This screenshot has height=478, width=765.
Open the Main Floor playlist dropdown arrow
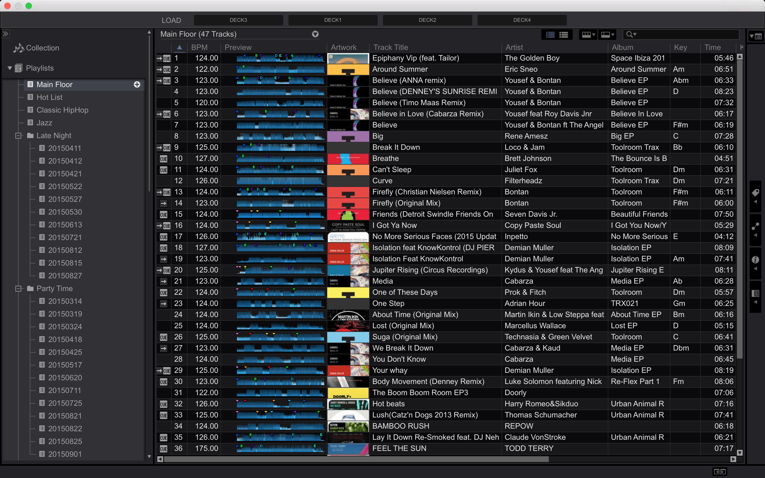[x=315, y=34]
